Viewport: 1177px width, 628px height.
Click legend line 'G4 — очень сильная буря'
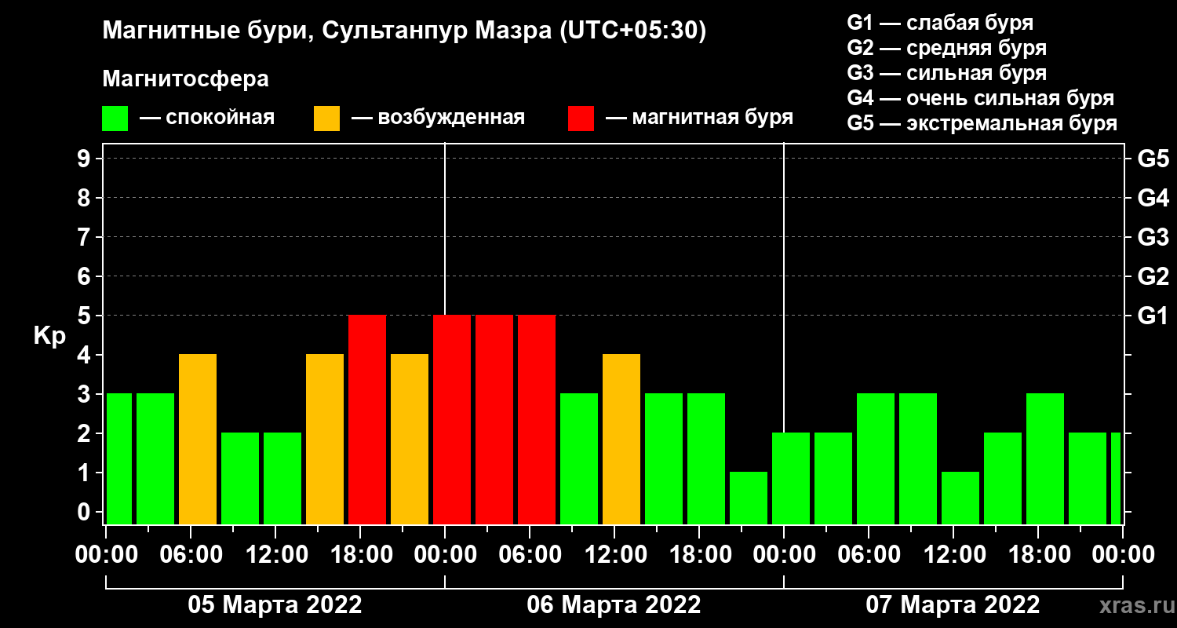[981, 98]
